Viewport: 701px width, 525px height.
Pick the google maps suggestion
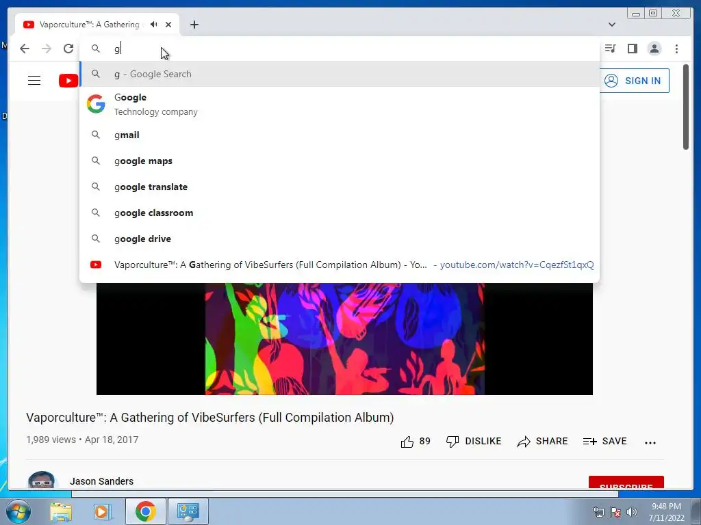(x=340, y=161)
